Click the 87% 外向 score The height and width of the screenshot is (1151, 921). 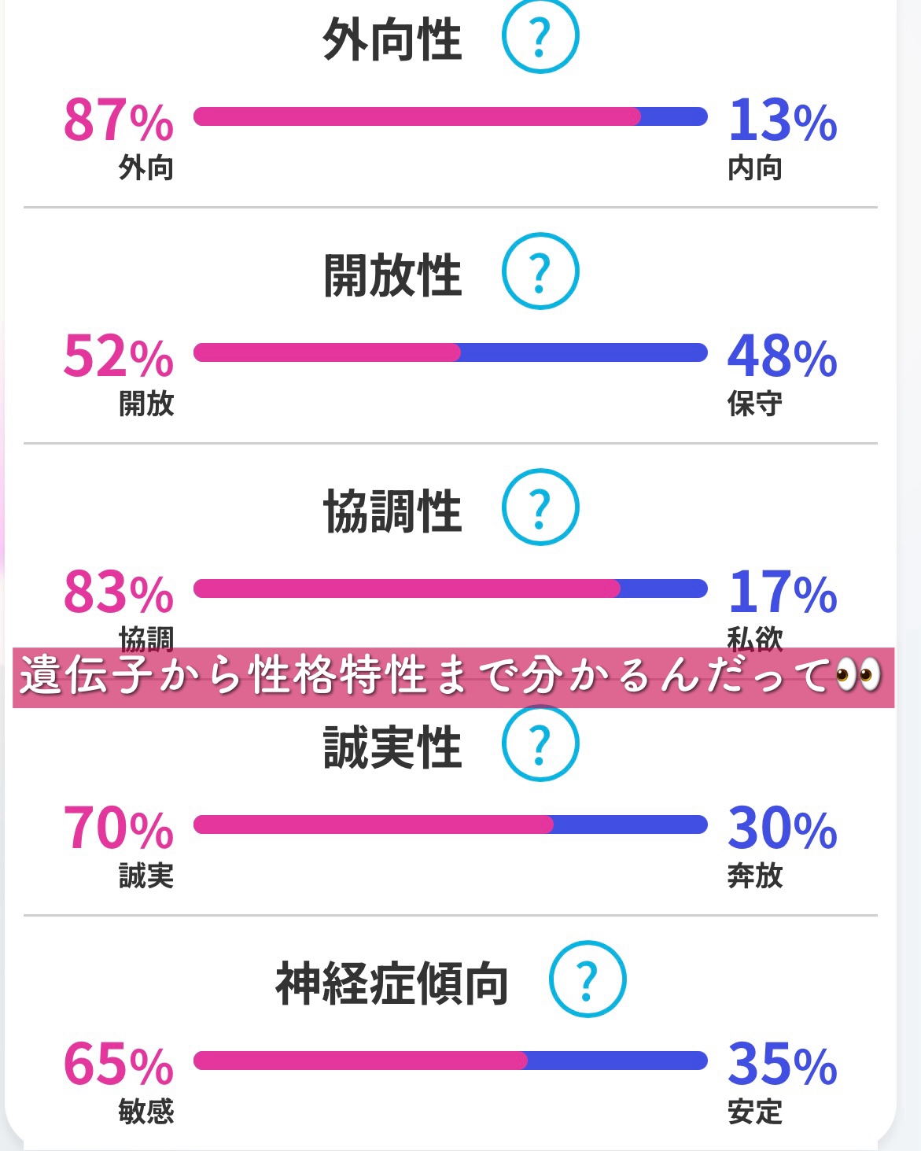[119, 121]
